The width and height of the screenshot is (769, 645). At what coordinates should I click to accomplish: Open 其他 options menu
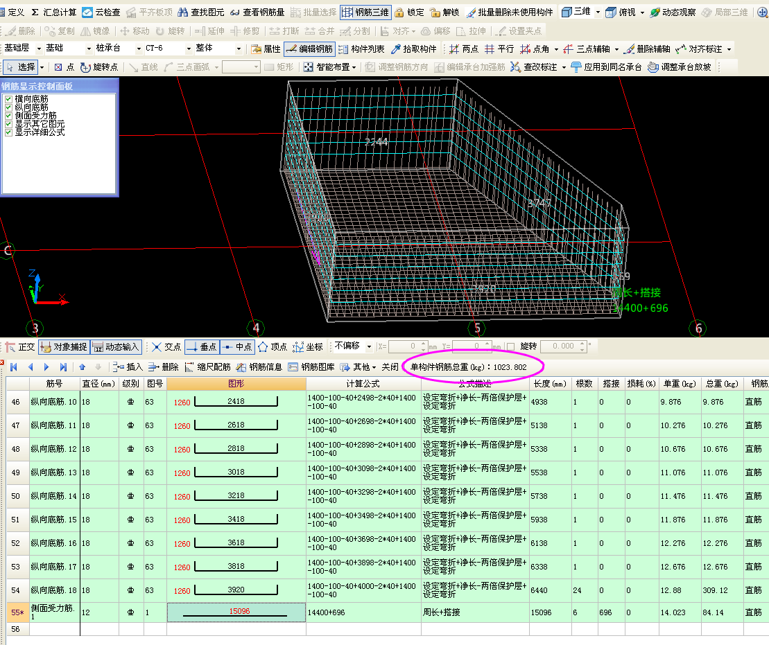point(358,366)
